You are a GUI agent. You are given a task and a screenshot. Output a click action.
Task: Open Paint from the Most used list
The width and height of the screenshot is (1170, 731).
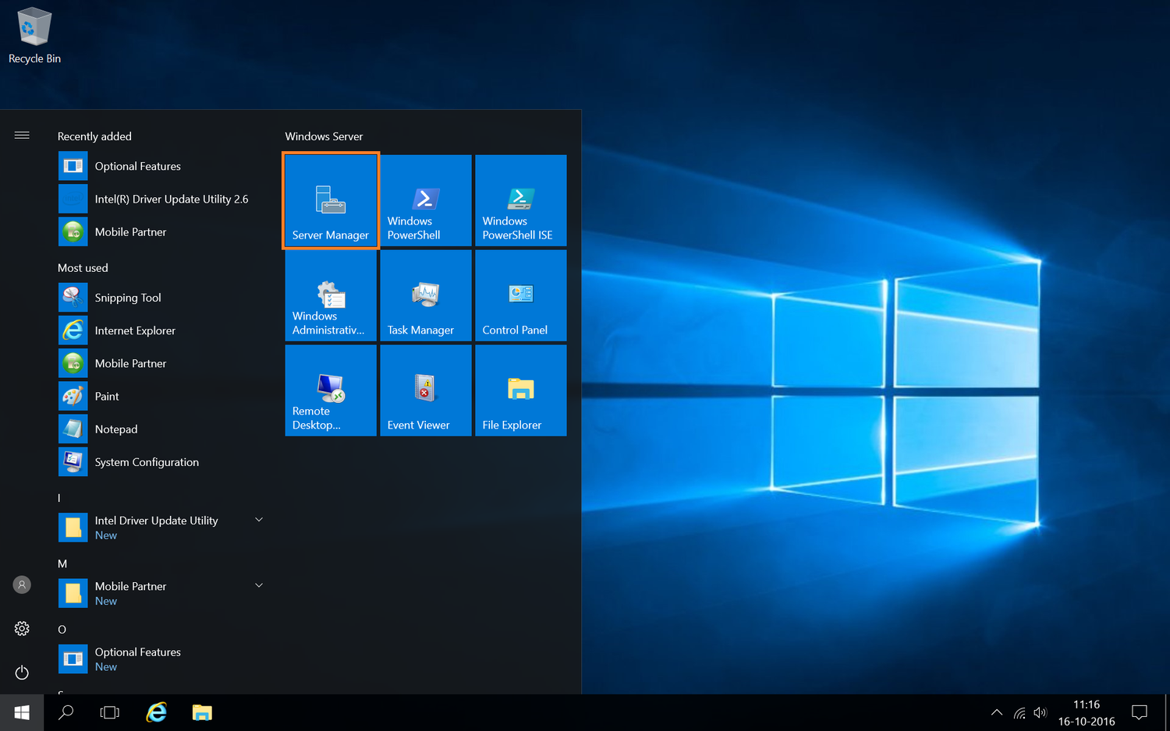click(107, 396)
